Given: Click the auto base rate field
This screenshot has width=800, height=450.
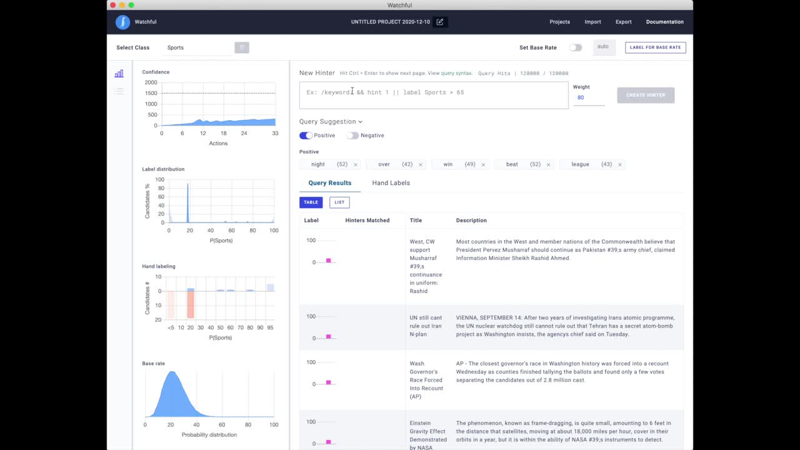Looking at the screenshot, I should 604,47.
